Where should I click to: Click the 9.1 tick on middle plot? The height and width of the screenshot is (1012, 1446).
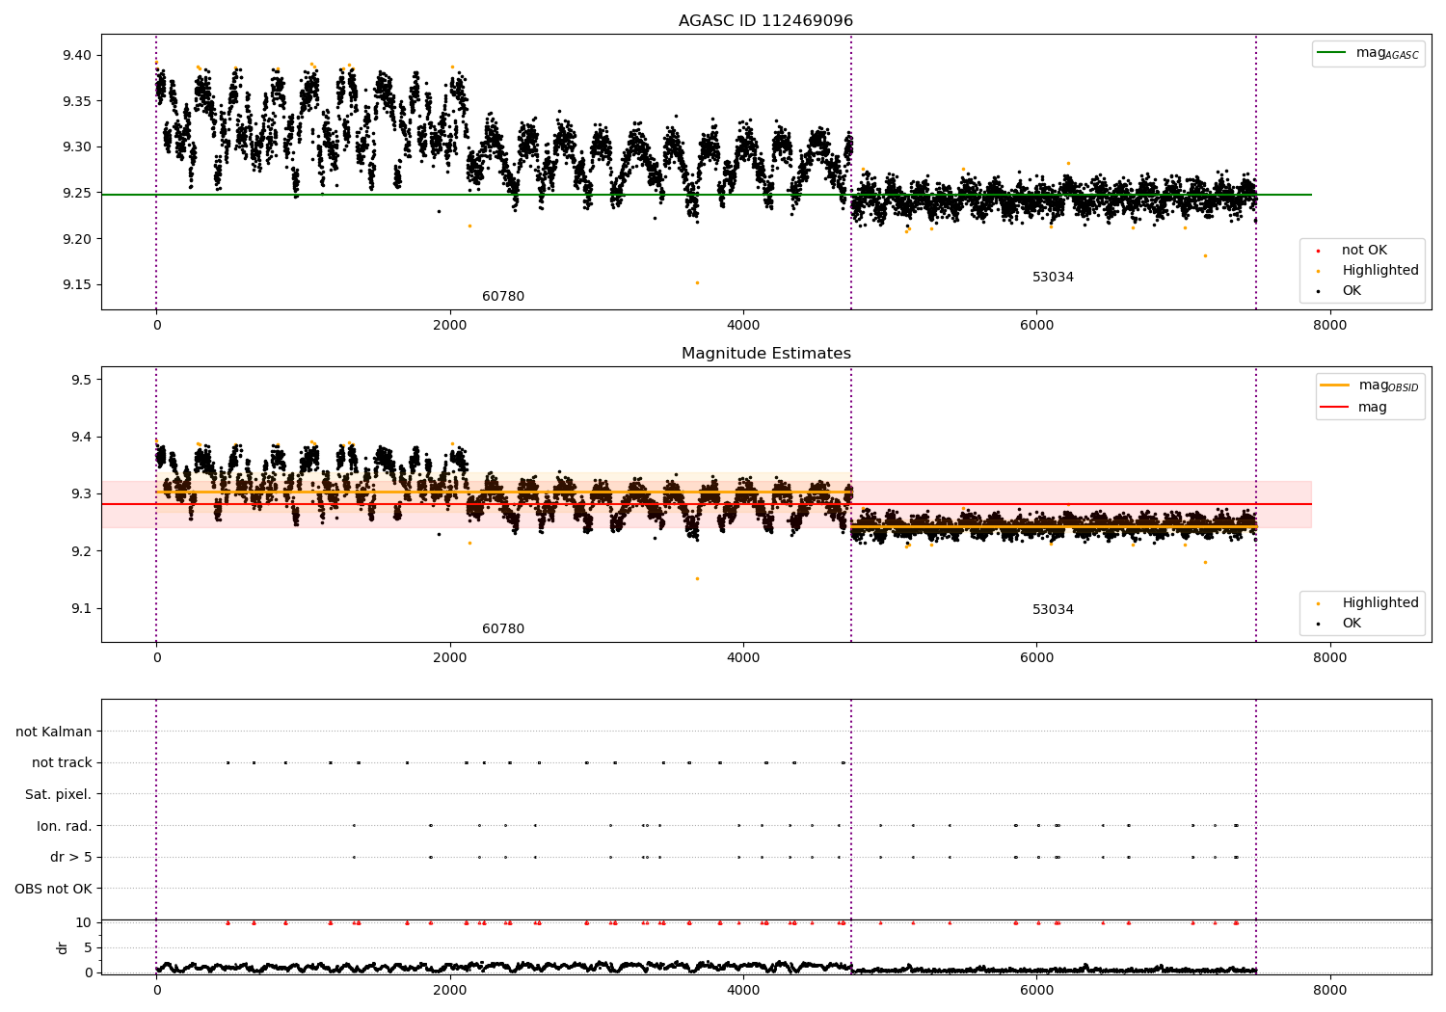tap(81, 609)
